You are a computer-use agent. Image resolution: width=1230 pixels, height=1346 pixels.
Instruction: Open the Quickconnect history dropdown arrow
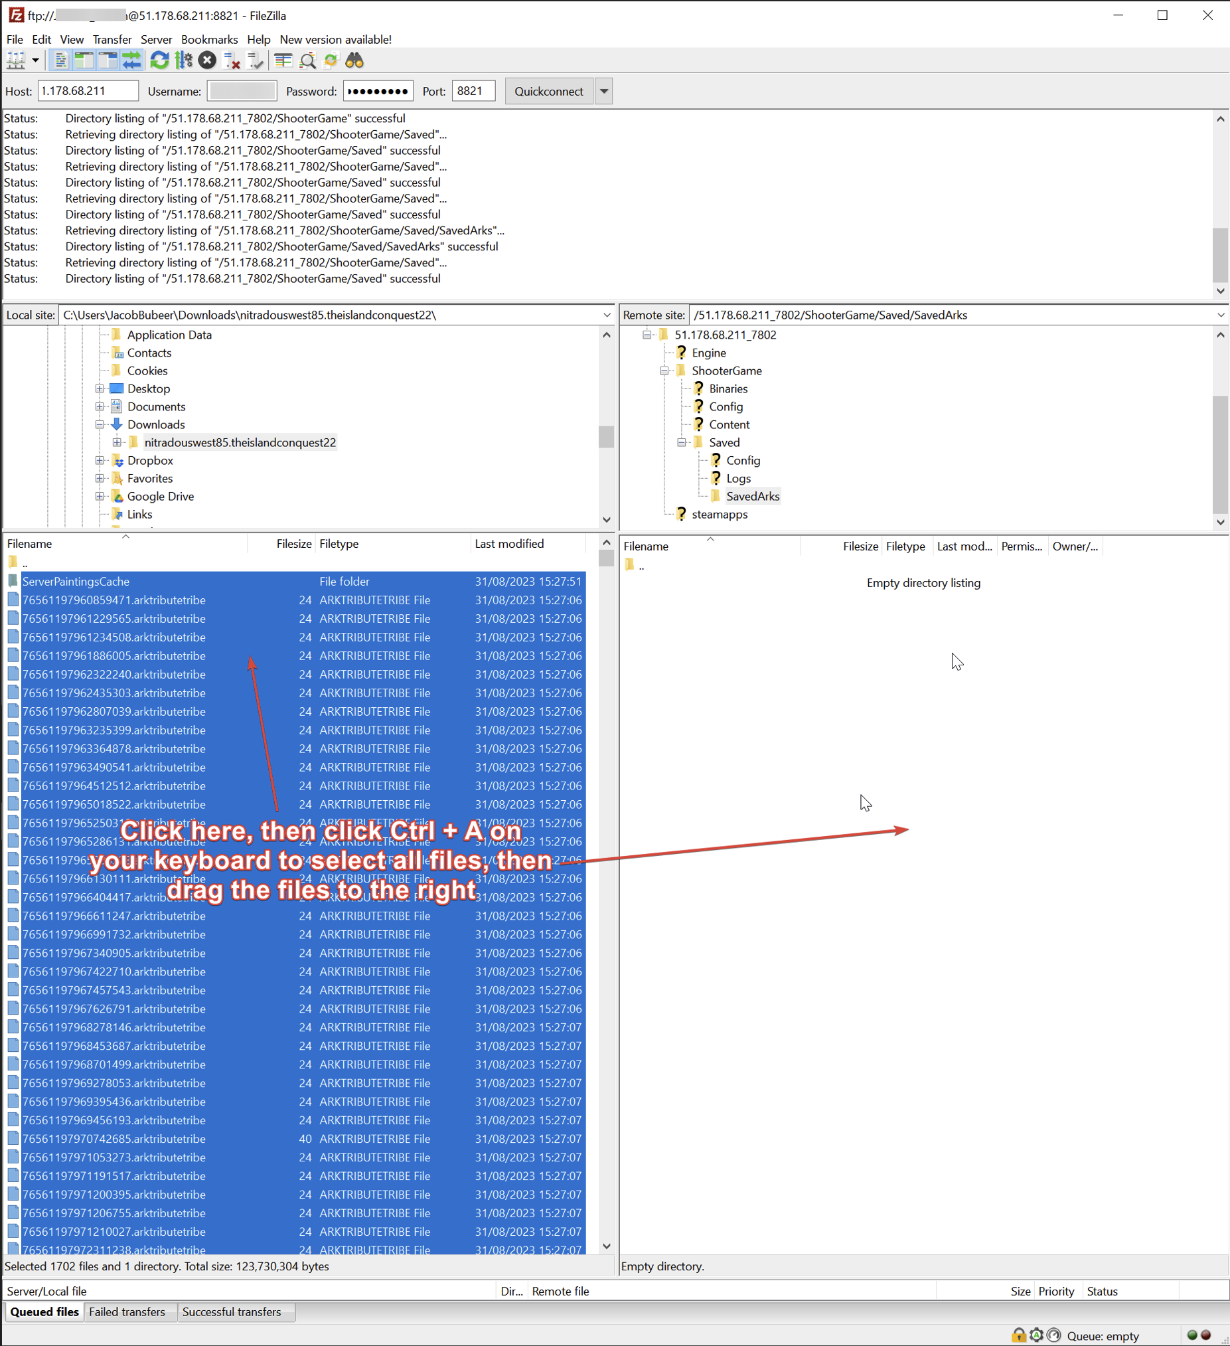[x=603, y=92]
